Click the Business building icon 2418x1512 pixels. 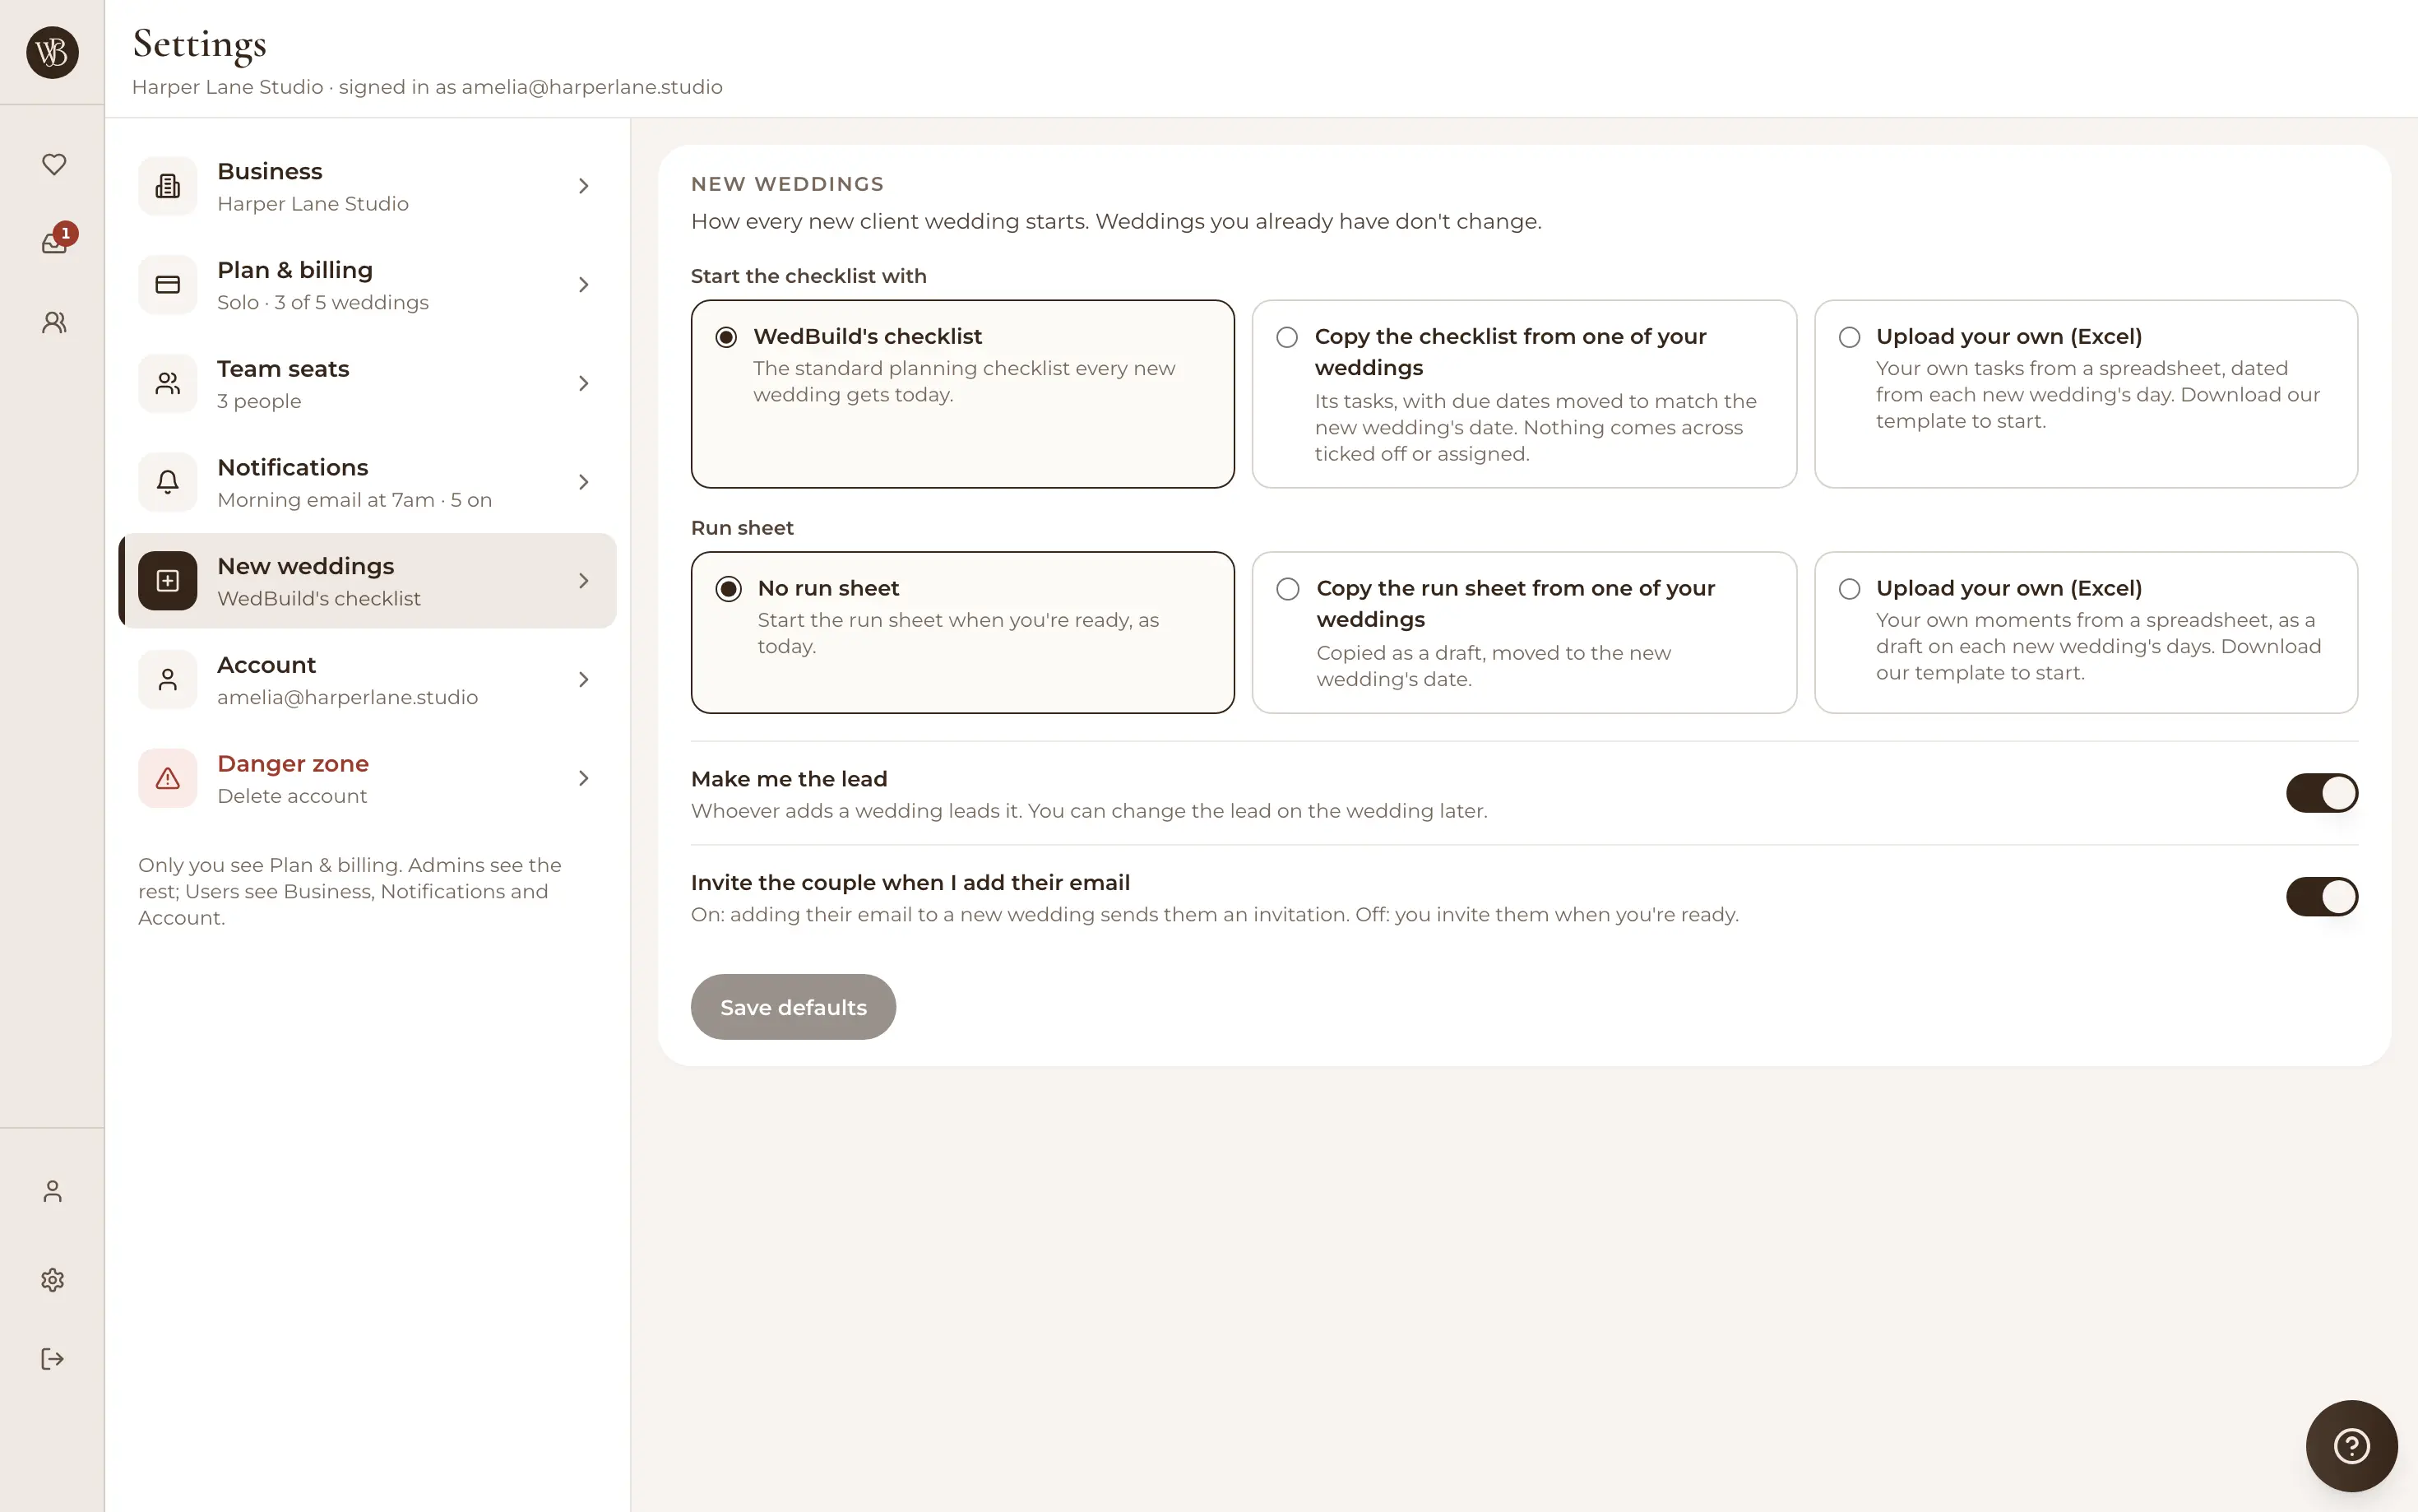coord(168,186)
